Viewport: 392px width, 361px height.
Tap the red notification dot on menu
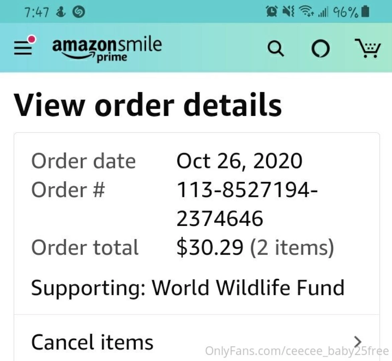31,40
